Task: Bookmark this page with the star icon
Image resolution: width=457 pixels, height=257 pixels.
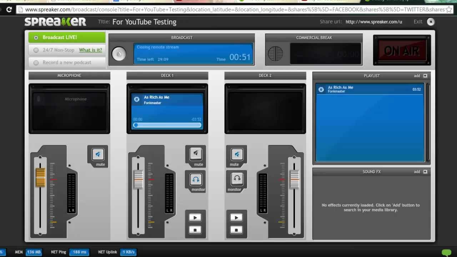Action: click(449, 10)
